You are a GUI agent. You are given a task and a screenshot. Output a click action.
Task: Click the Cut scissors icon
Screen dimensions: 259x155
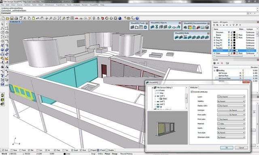click(x=25, y=18)
